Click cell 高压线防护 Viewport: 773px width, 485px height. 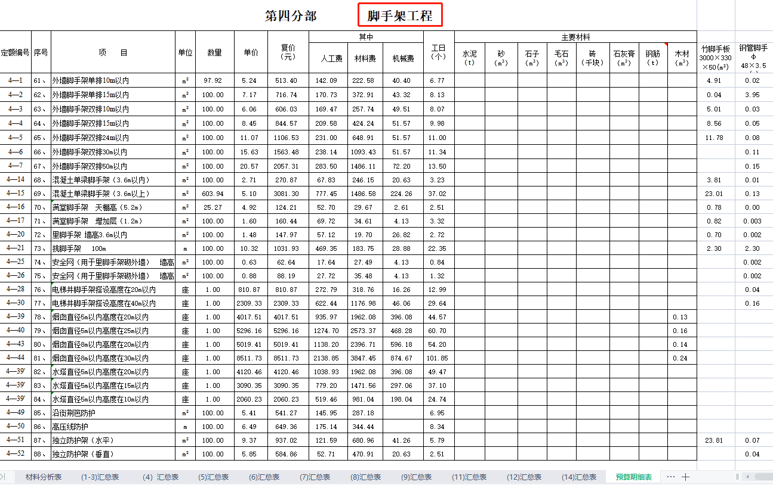pyautogui.click(x=113, y=427)
